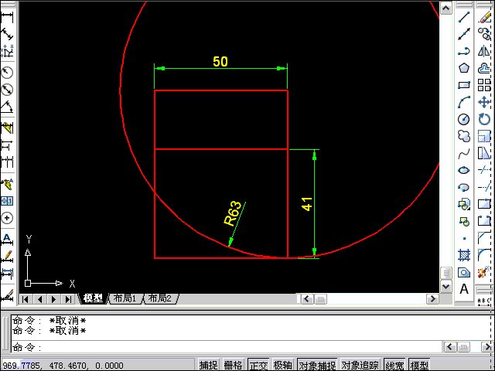The width and height of the screenshot is (495, 371).
Task: Select the Angular dimension tool
Action: (x=7, y=107)
